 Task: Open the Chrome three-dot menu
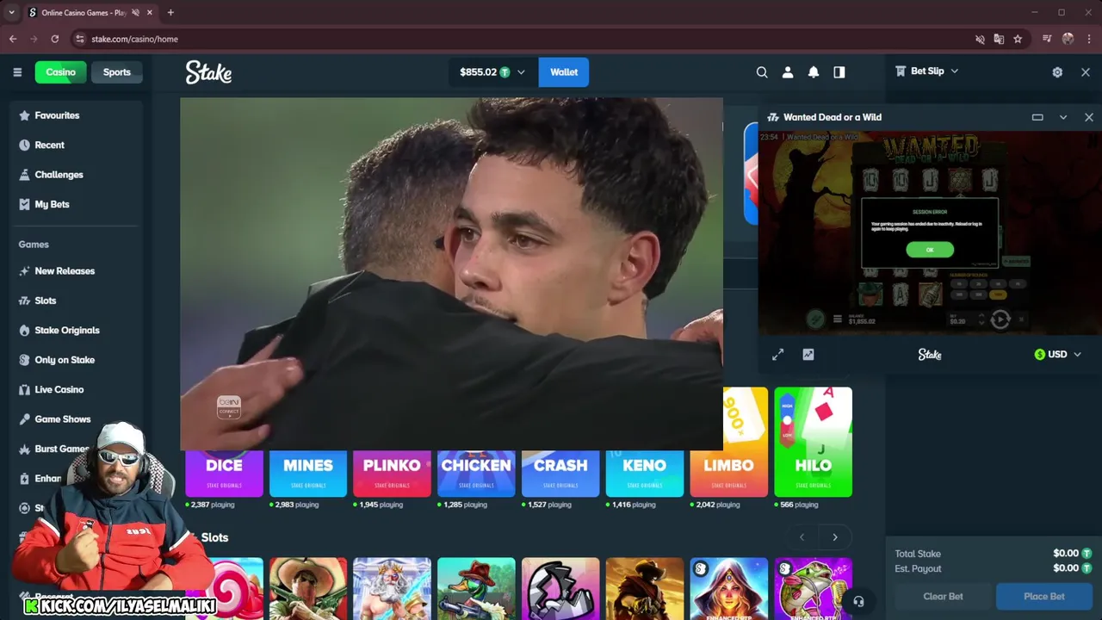click(1089, 39)
